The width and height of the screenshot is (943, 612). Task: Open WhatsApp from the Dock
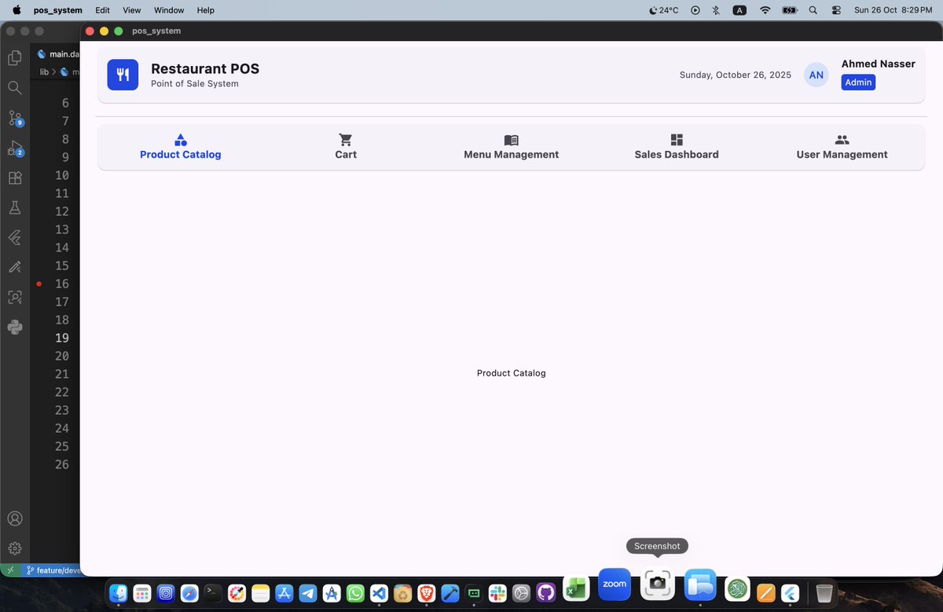click(355, 593)
